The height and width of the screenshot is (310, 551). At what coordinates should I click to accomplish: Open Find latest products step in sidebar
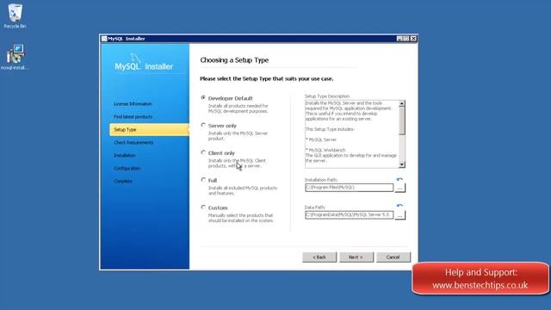133,117
